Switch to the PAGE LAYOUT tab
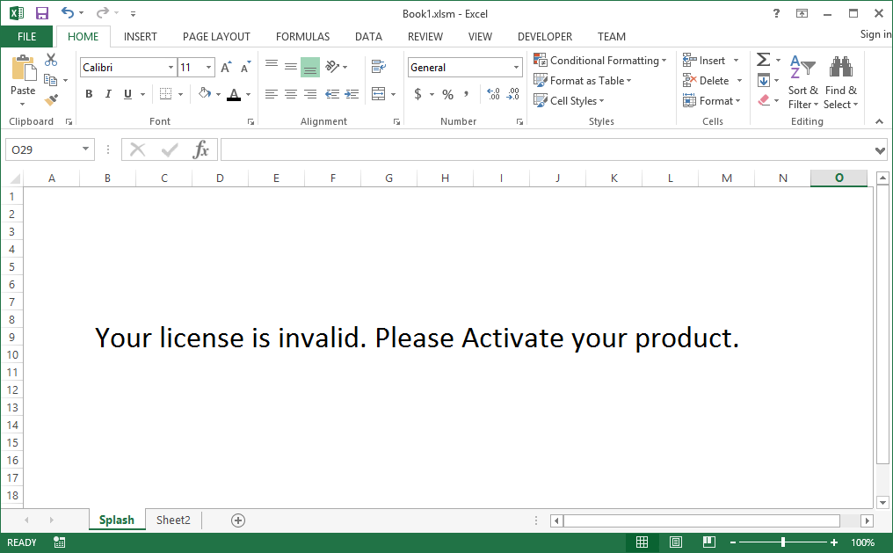Screen dimensions: 893x553 click(x=216, y=36)
